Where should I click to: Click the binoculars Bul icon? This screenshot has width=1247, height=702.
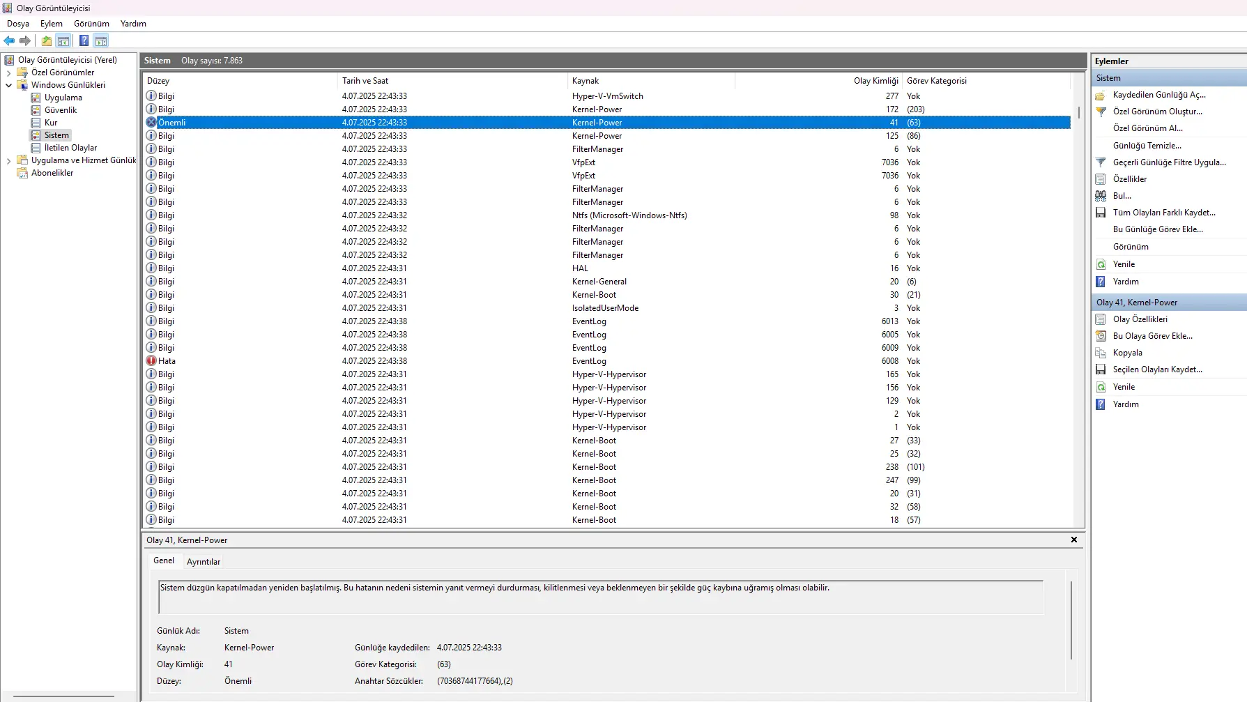click(1101, 196)
